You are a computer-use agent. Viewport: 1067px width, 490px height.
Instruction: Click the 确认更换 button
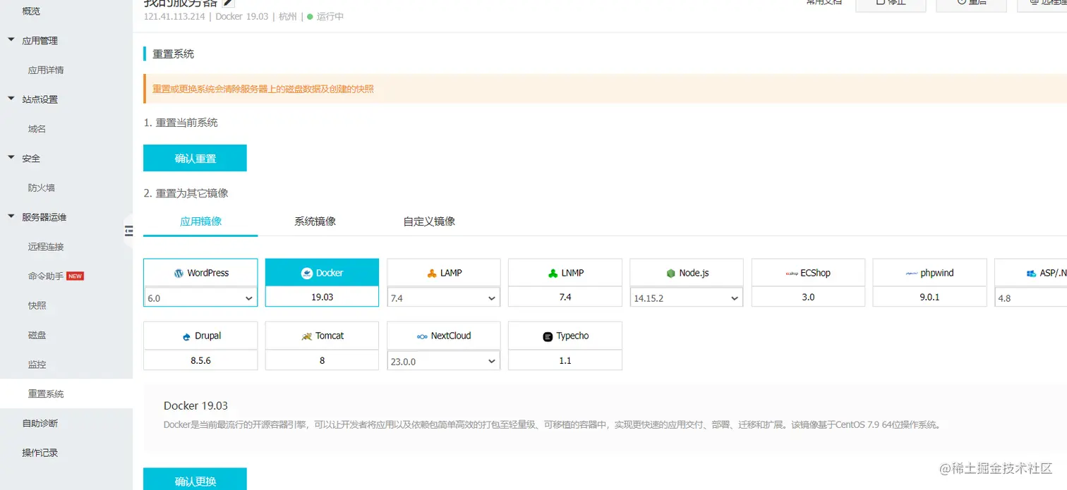pyautogui.click(x=195, y=479)
